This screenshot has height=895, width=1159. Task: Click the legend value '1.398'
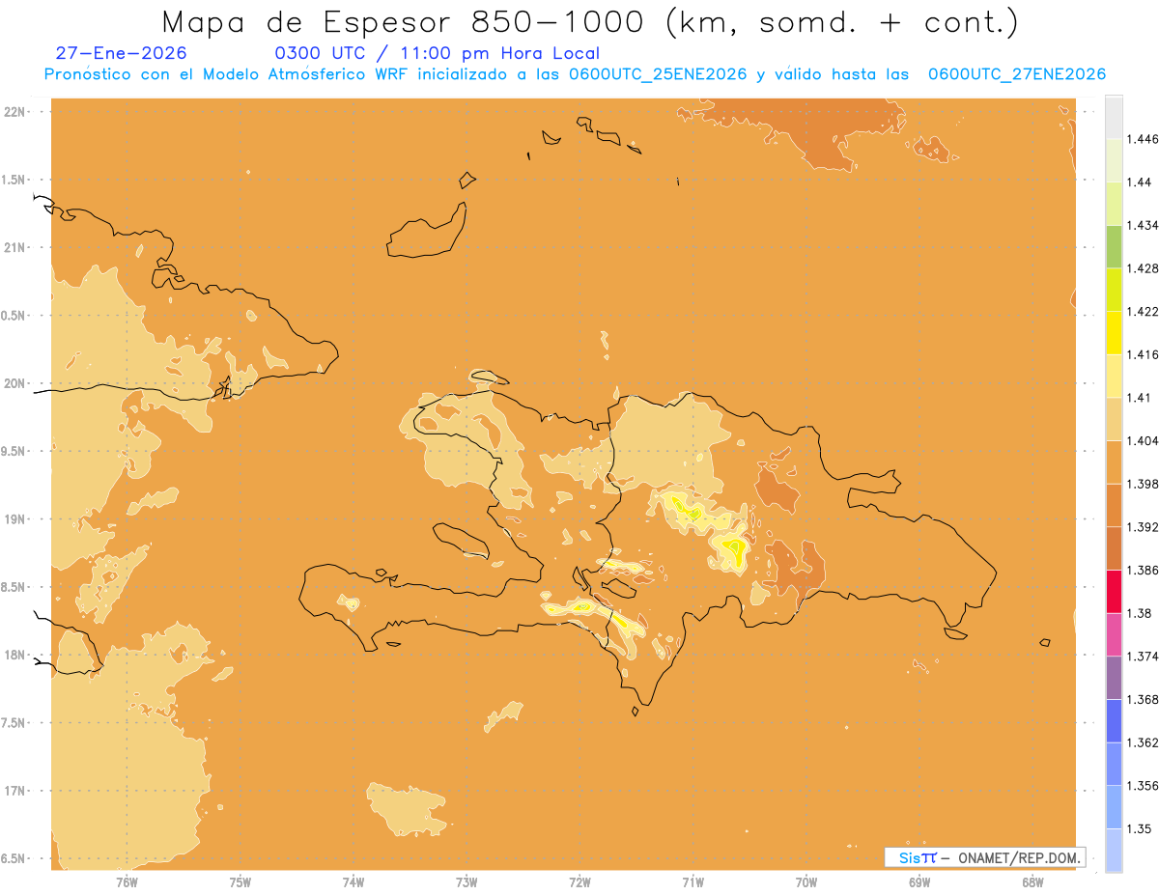[1143, 484]
